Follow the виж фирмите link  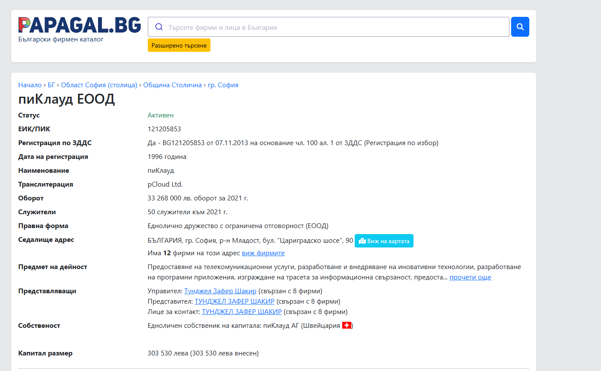pos(263,253)
